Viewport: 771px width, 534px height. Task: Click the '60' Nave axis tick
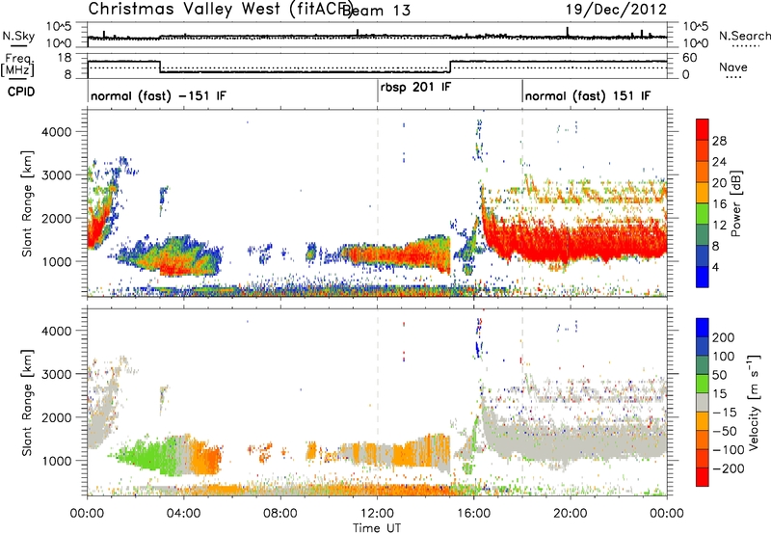click(x=690, y=58)
